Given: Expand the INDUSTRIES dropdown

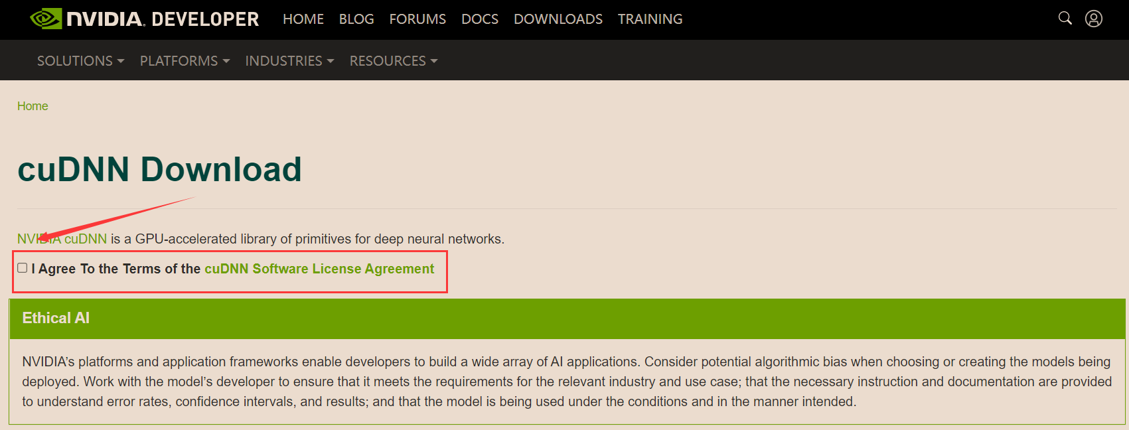Looking at the screenshot, I should (289, 61).
